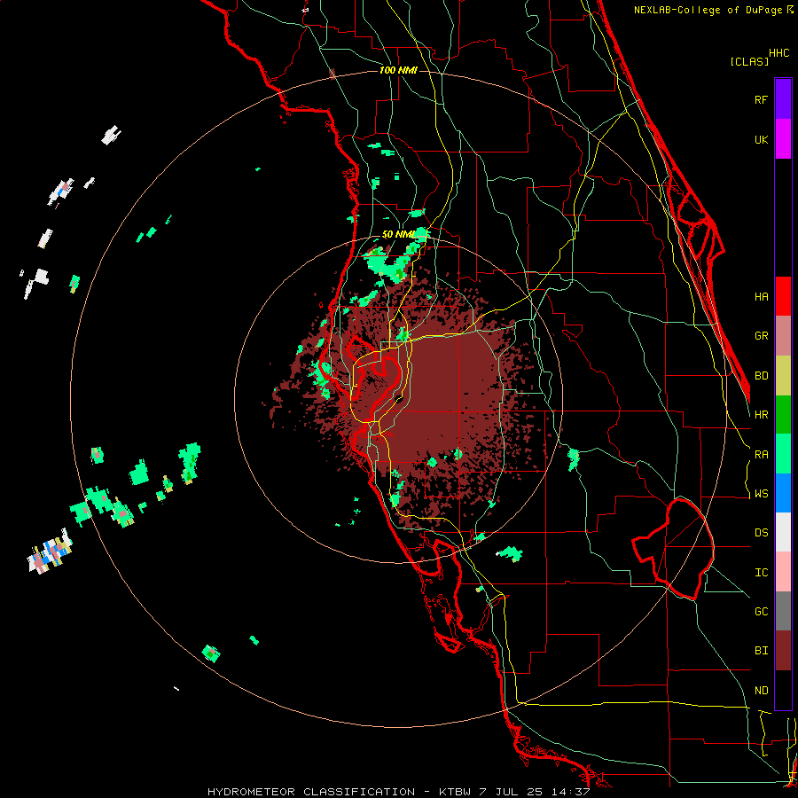Click the 50 NMI range ring label
Viewport: 798px width, 798px height.
(398, 235)
